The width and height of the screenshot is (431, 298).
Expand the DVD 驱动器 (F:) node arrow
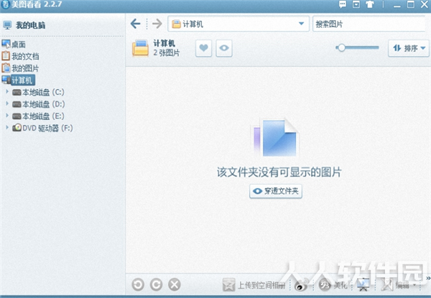click(7, 127)
